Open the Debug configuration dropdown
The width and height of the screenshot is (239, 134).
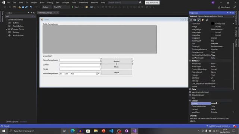tap(47, 7)
